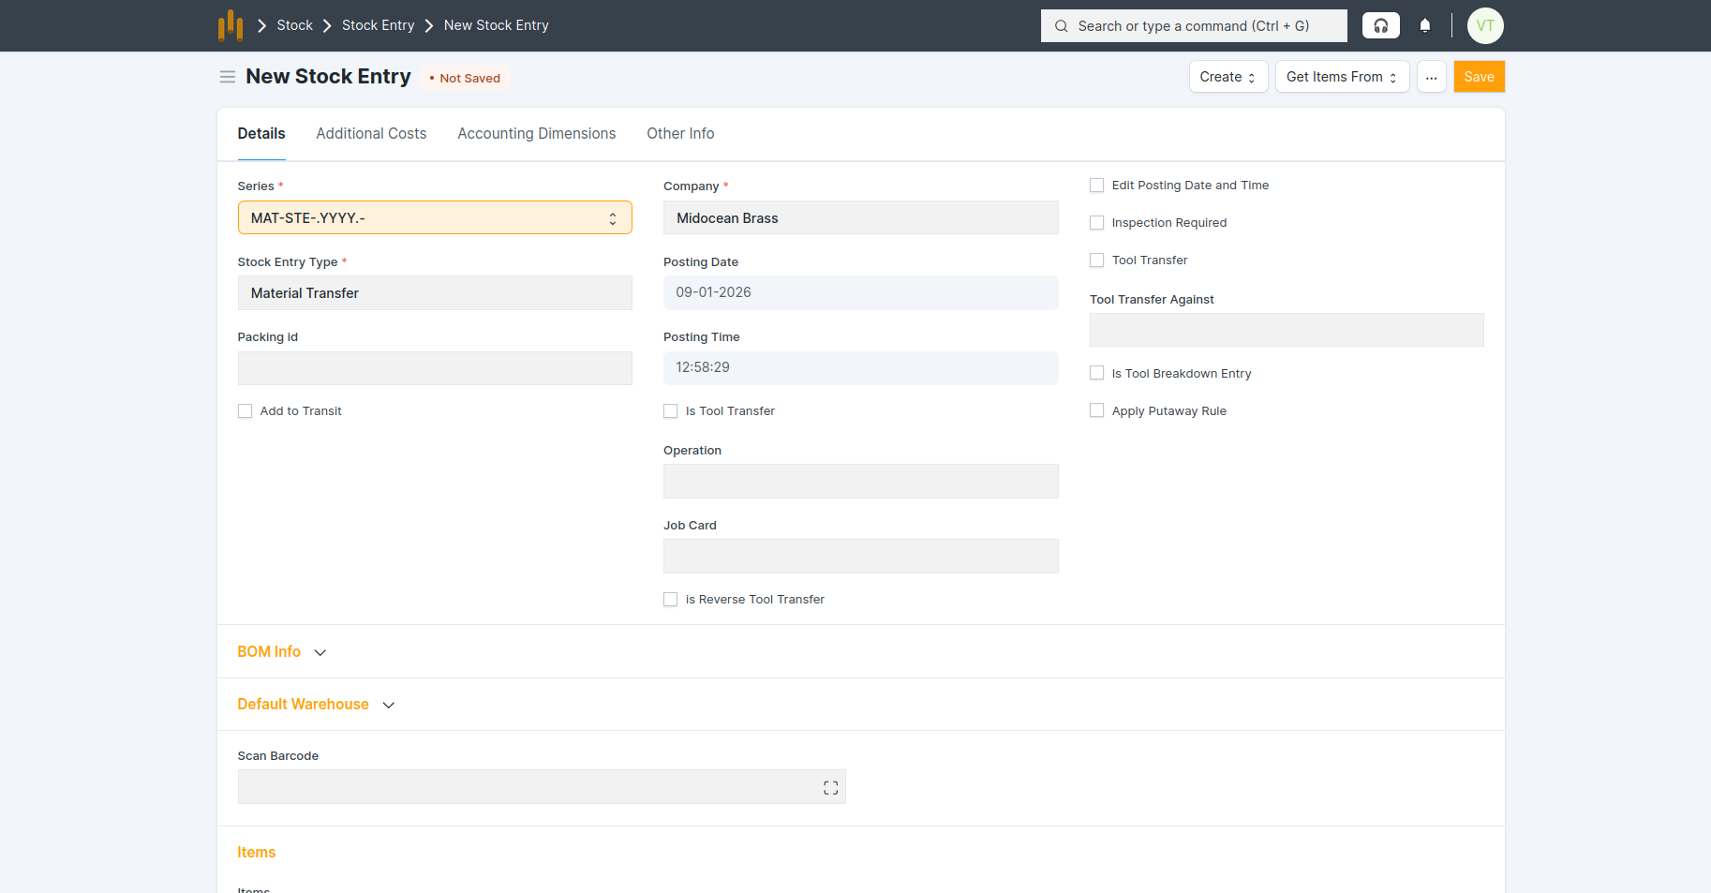Switch to the Accounting Dimensions tab
This screenshot has width=1711, height=893.
(x=536, y=133)
